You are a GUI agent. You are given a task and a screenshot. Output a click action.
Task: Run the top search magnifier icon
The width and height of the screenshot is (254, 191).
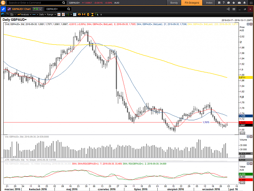pos(64,2)
